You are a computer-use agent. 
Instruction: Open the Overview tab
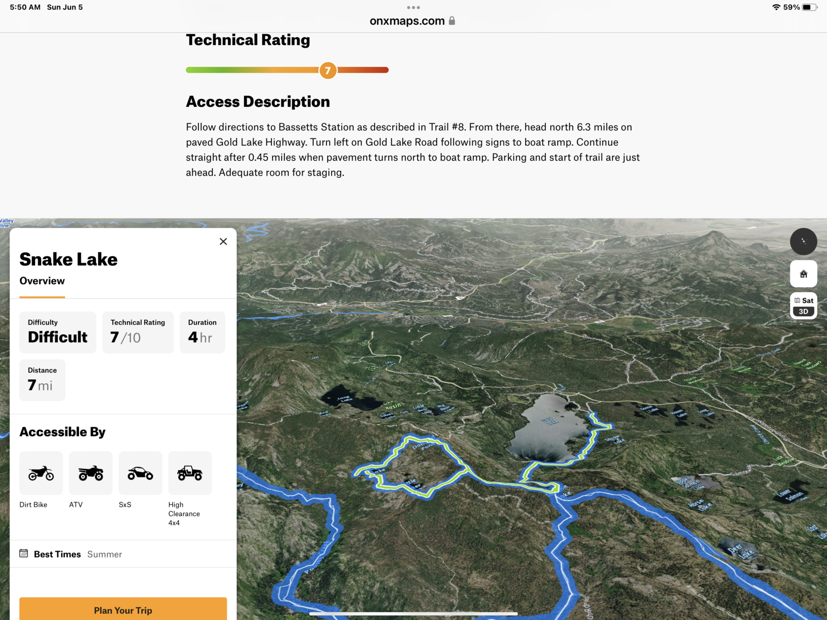pos(42,281)
